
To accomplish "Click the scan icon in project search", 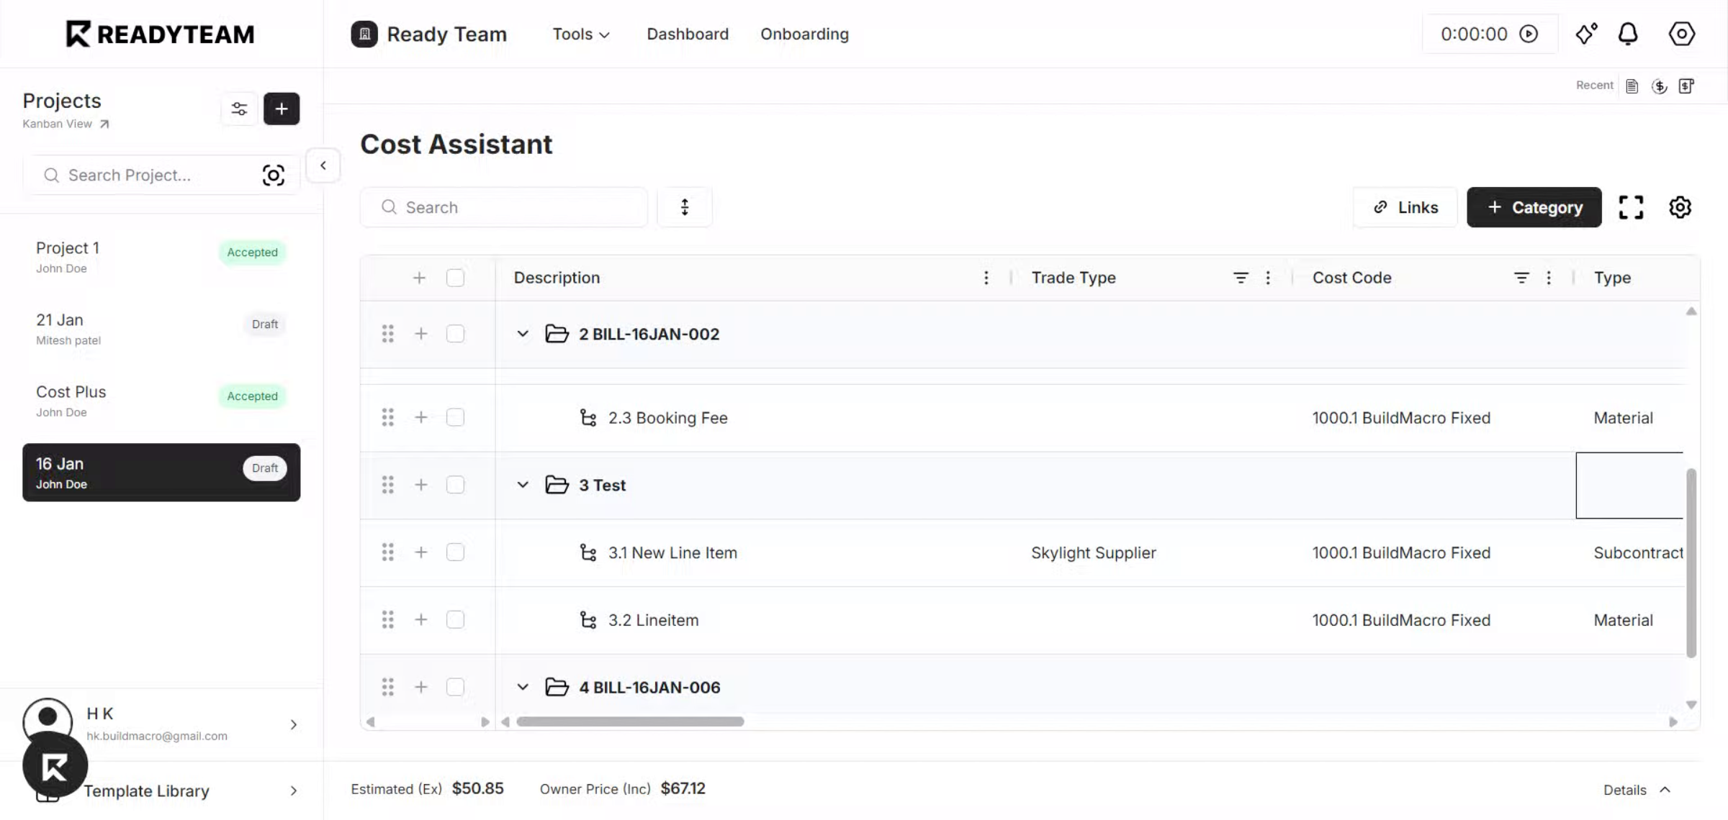I will coord(274,176).
